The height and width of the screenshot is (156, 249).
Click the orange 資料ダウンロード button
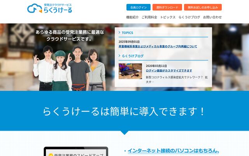pos(167,7)
